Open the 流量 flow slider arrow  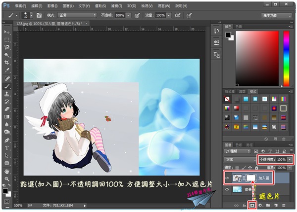[x=169, y=15]
